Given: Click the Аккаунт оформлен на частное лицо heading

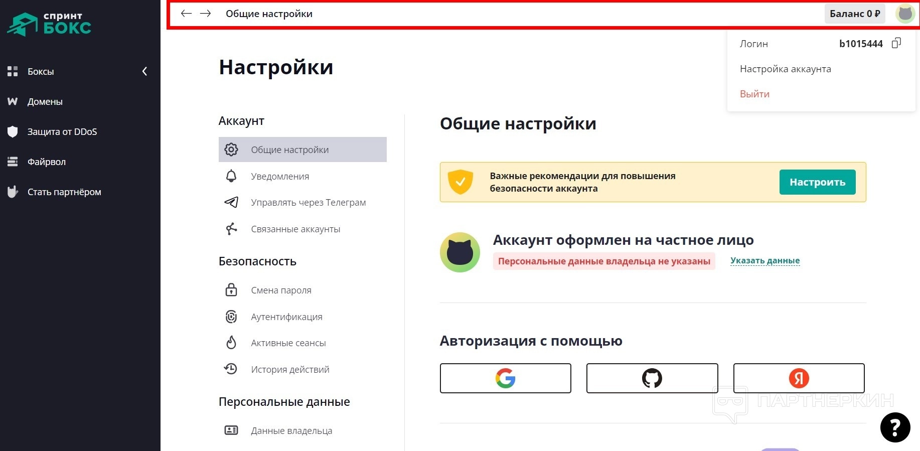Looking at the screenshot, I should click(624, 240).
